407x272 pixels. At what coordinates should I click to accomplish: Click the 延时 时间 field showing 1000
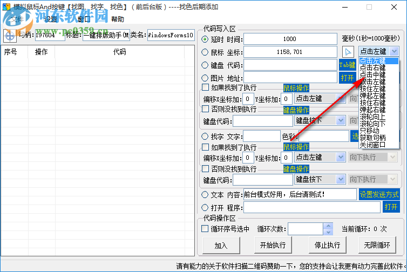290,39
